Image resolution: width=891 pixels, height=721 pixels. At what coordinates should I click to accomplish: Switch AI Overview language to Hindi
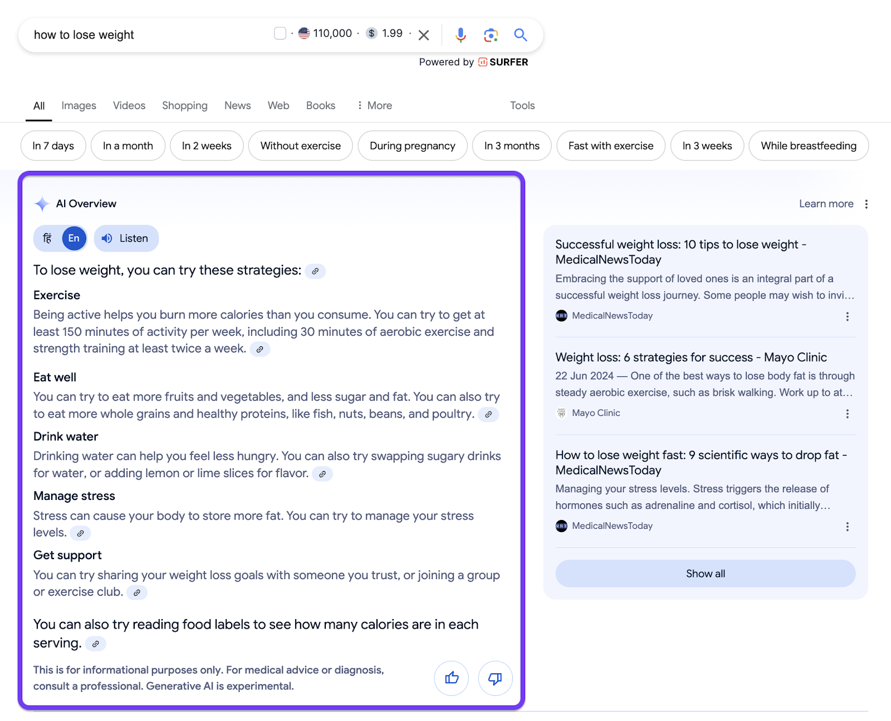[x=47, y=238]
